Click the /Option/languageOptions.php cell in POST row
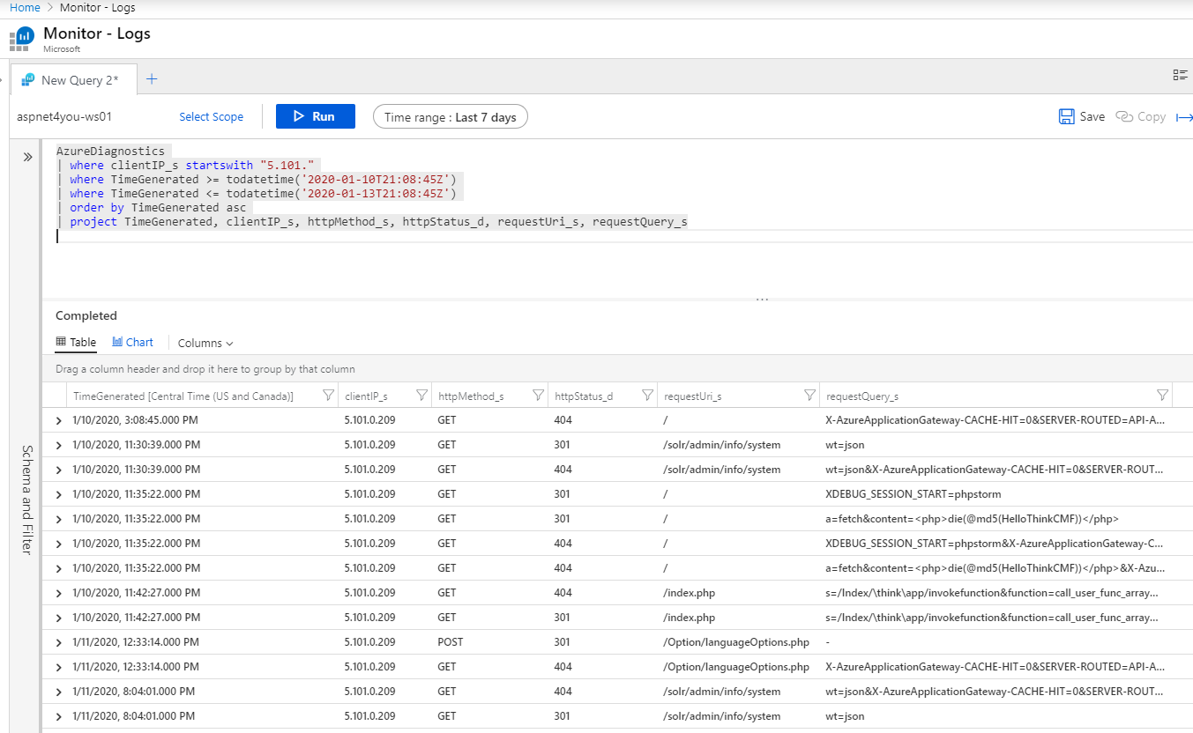1193x733 pixels. tap(736, 642)
